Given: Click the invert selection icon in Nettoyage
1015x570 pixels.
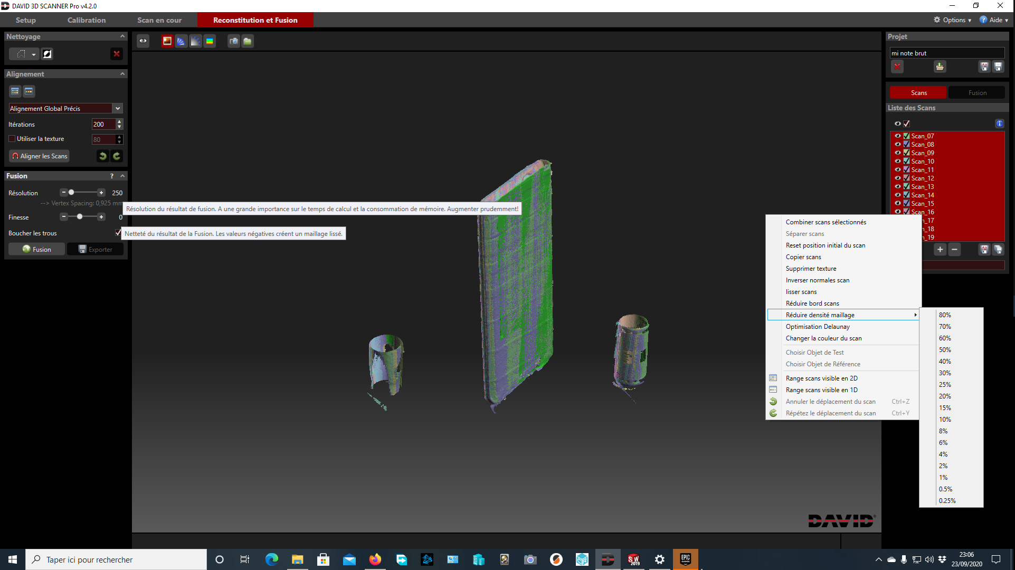Looking at the screenshot, I should [x=47, y=54].
